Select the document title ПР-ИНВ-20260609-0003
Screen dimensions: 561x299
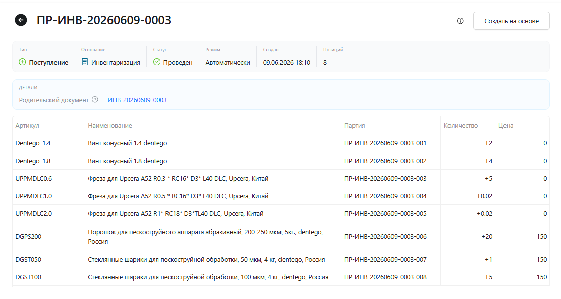point(104,20)
